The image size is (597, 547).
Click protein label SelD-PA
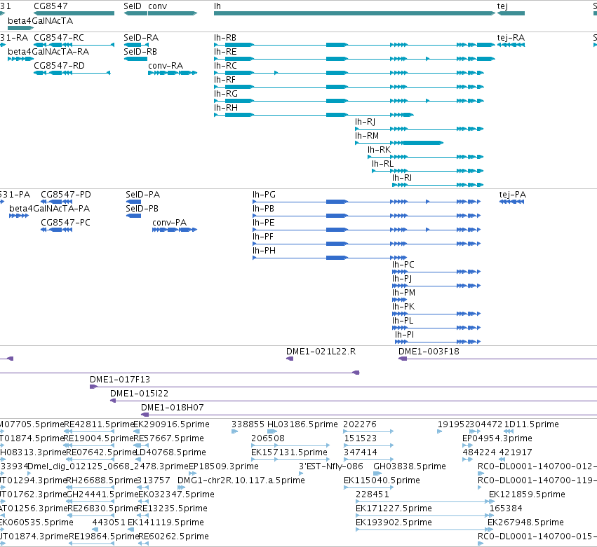[143, 195]
